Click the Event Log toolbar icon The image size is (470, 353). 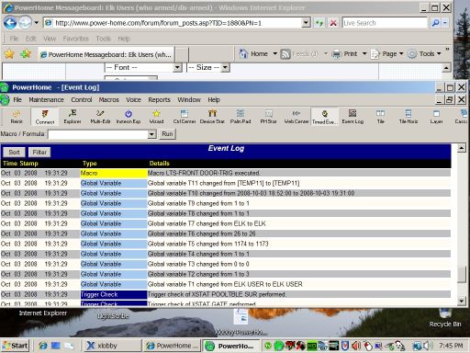point(352,117)
